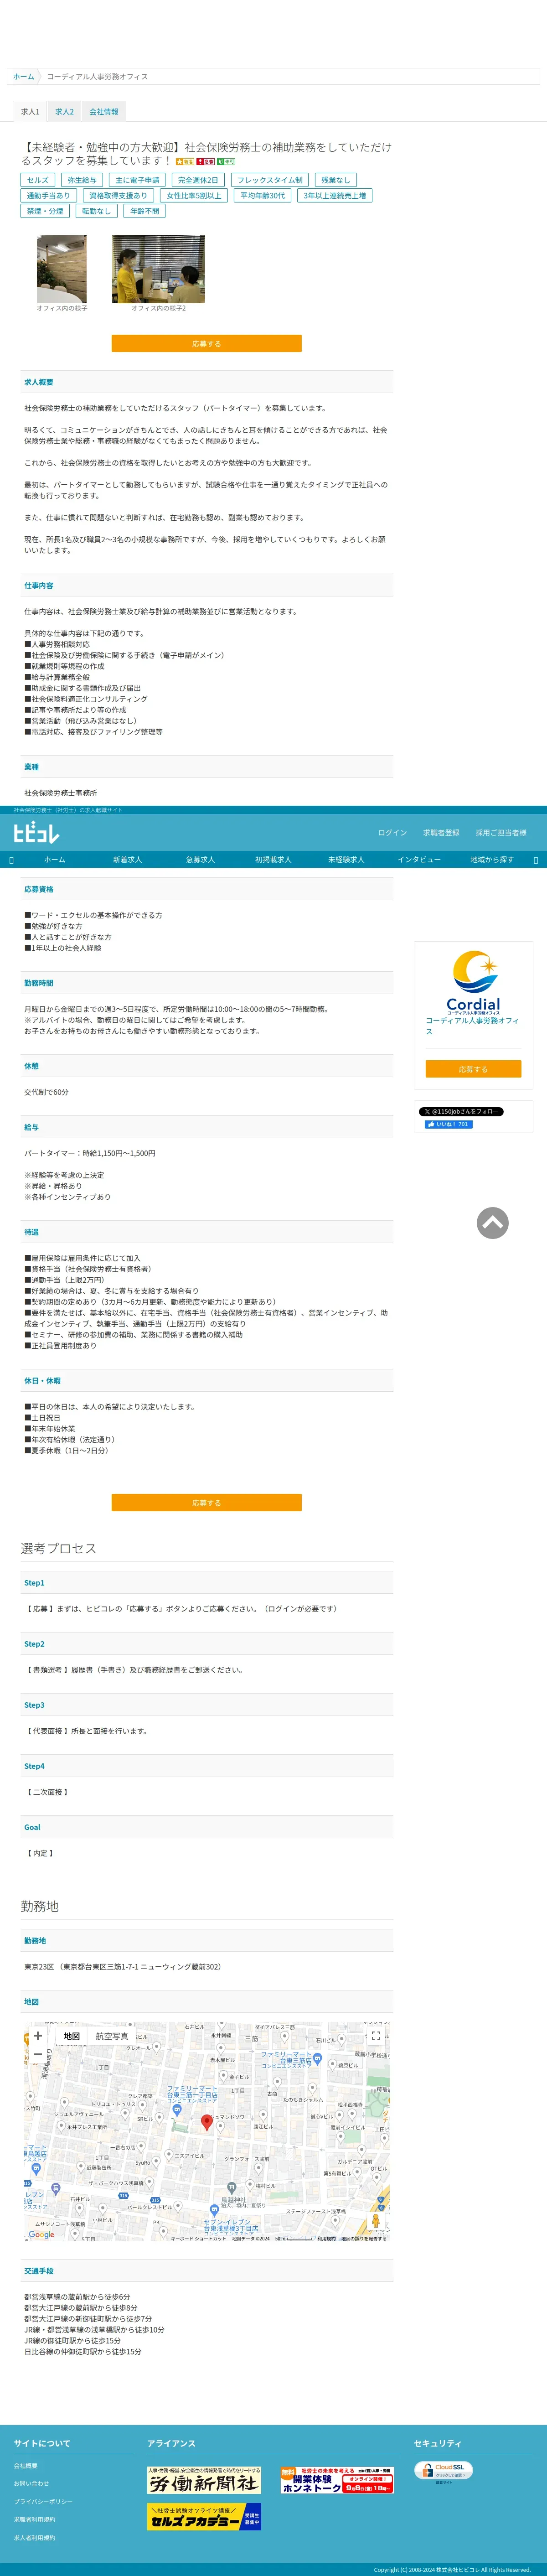
Task: Open the 求人者利用規約 footer link
Action: (35, 2538)
